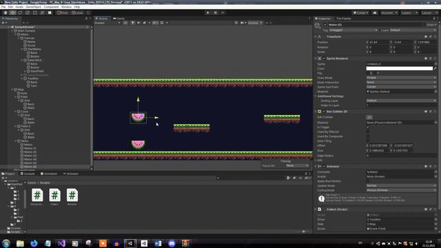The image size is (441, 248).
Task: Open Sprite Renderer preset settings icon
Action: pyautogui.click(x=430, y=59)
